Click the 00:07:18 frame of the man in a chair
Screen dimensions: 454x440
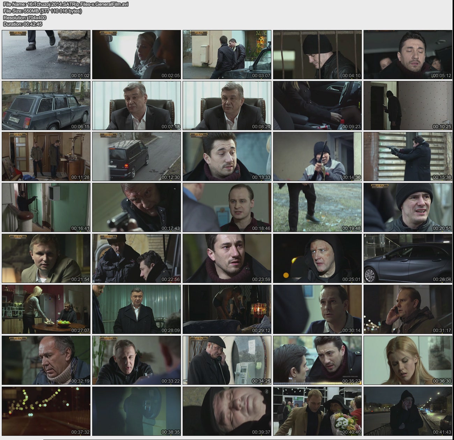pos(137,105)
